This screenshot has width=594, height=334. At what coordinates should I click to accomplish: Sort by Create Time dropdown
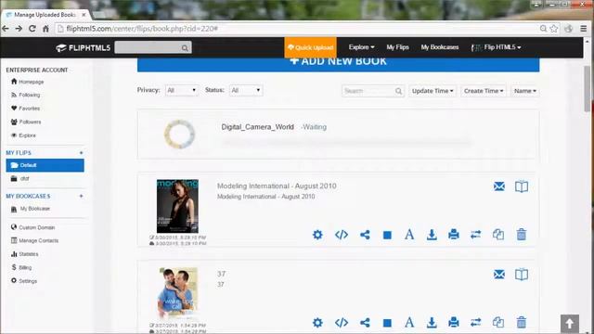(484, 91)
